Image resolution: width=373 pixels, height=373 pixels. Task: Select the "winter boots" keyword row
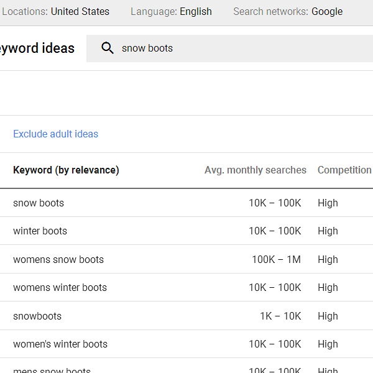tap(40, 231)
